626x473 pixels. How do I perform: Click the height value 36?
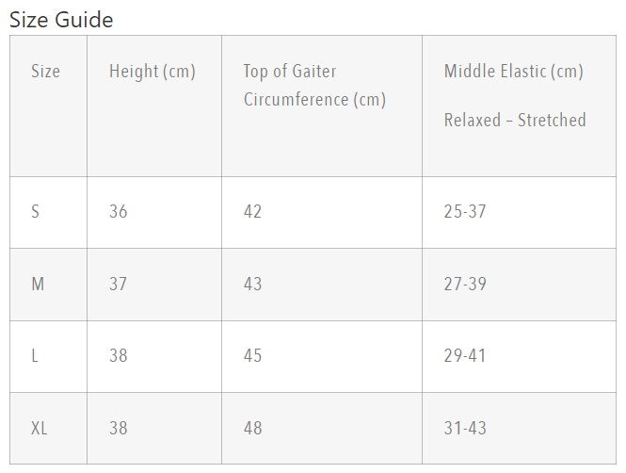click(119, 211)
